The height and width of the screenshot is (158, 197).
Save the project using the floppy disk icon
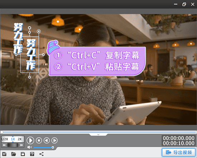23,154
